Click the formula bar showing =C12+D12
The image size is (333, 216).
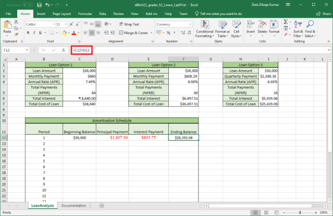tap(200, 50)
